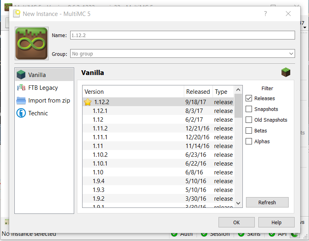This screenshot has width=309, height=241.
Task: Select version 1.12 released 6/2/17
Action: point(158,120)
